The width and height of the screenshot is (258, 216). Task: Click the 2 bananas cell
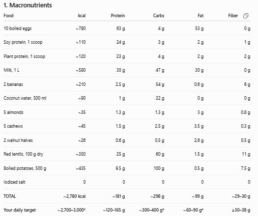[13, 84]
